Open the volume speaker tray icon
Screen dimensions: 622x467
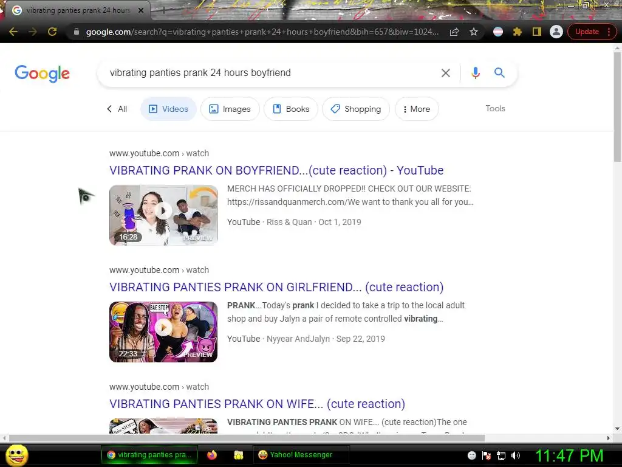pyautogui.click(x=515, y=455)
